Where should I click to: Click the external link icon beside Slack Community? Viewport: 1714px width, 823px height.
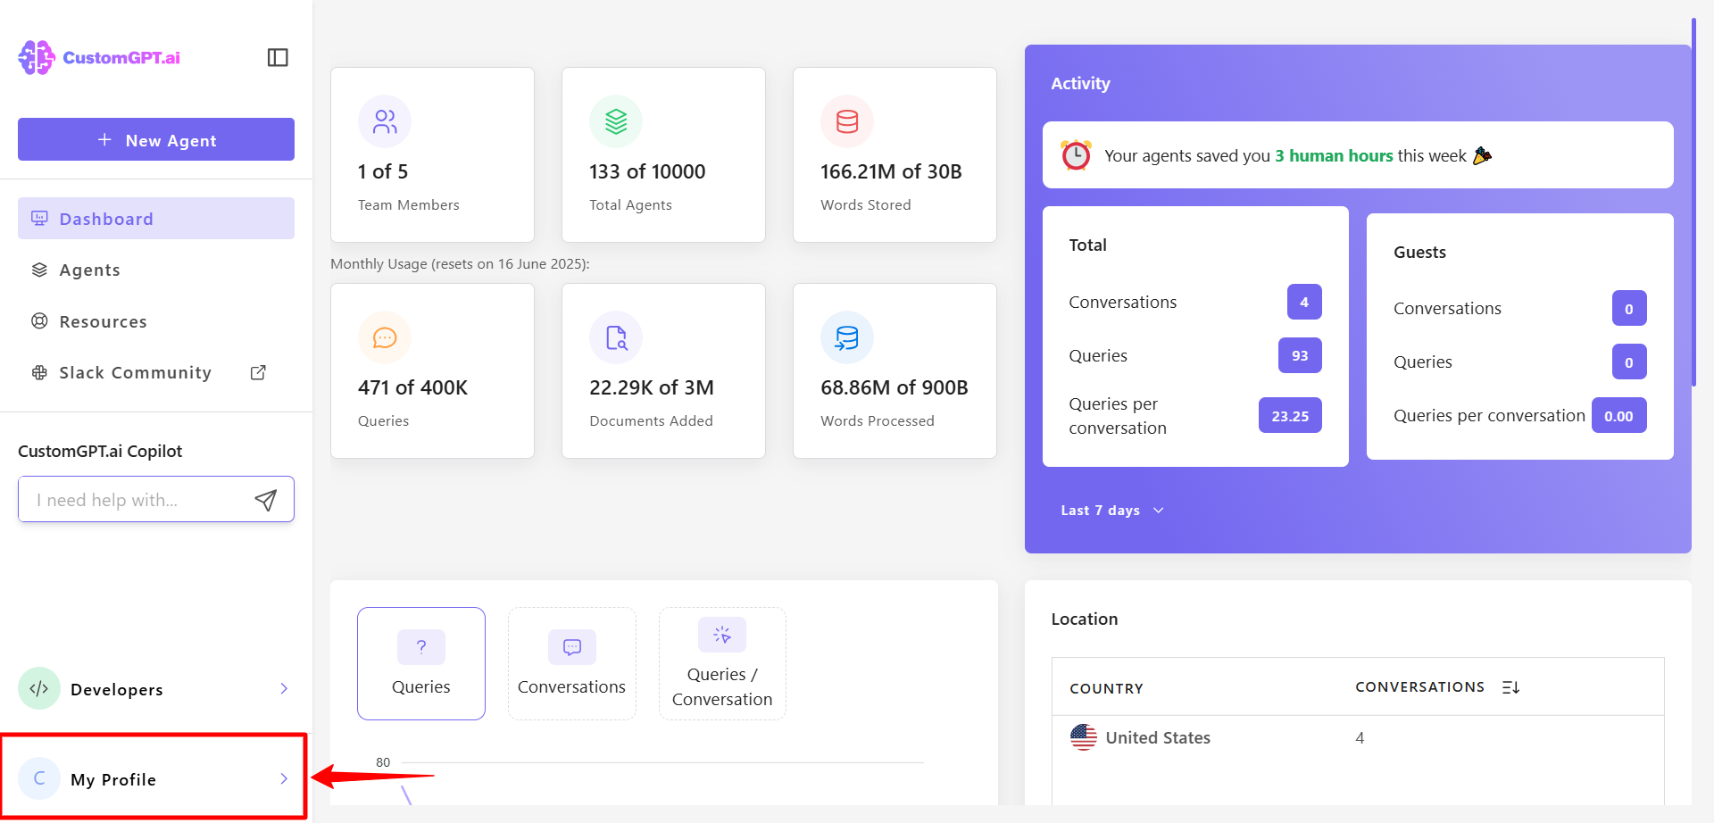point(258,372)
